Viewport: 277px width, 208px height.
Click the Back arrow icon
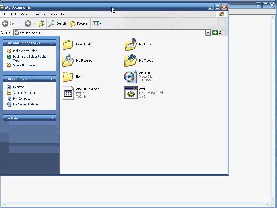5,23
